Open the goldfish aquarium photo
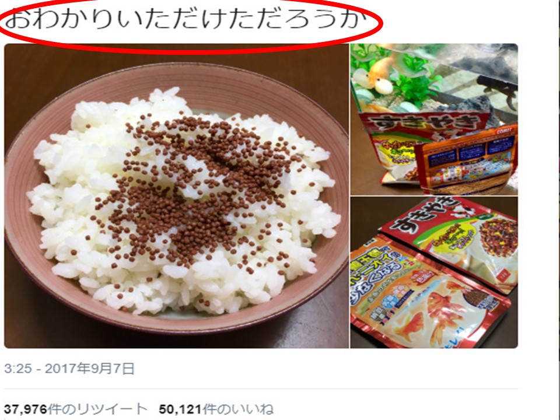Viewport: 560px width, 420px height. click(x=434, y=119)
